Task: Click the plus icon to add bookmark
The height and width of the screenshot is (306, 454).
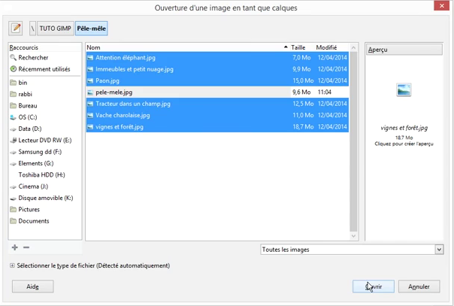Action: [14, 247]
